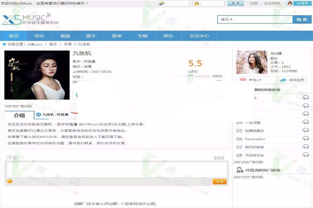Image resolution: width=313 pixels, height=208 pixels.
Task: Open song 不如笑归去 in the list
Action: 255,155
